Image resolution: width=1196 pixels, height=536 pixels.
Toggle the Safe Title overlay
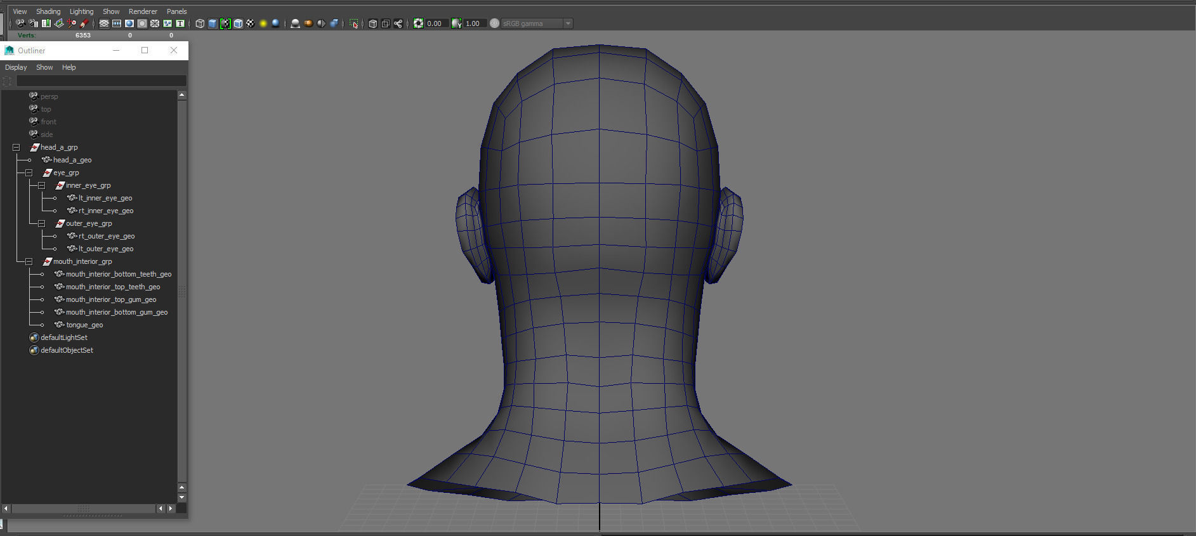pyautogui.click(x=180, y=23)
